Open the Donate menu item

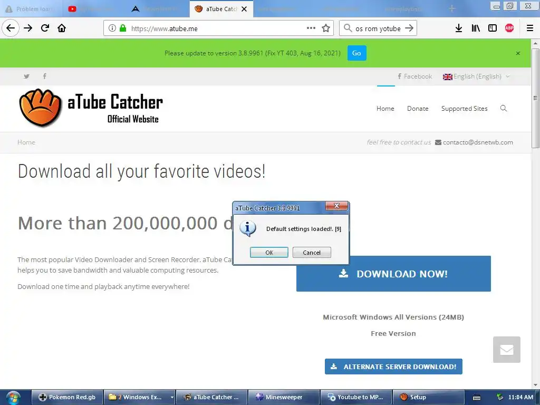[418, 109]
